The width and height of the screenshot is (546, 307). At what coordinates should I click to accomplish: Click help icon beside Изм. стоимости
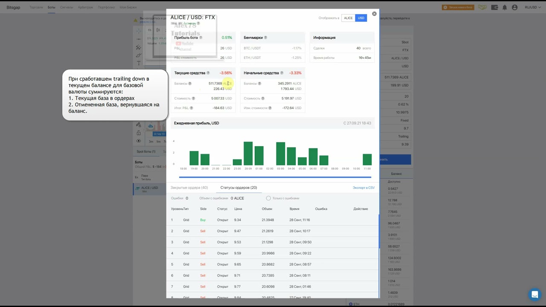coord(271,108)
